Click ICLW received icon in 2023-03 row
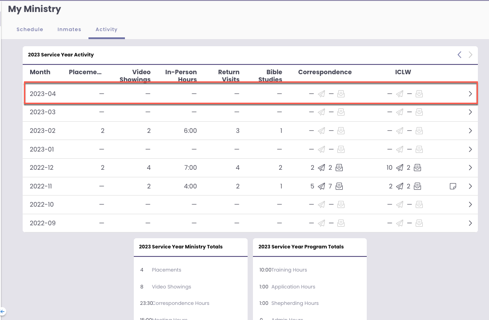This screenshot has width=489, height=320. [420, 112]
